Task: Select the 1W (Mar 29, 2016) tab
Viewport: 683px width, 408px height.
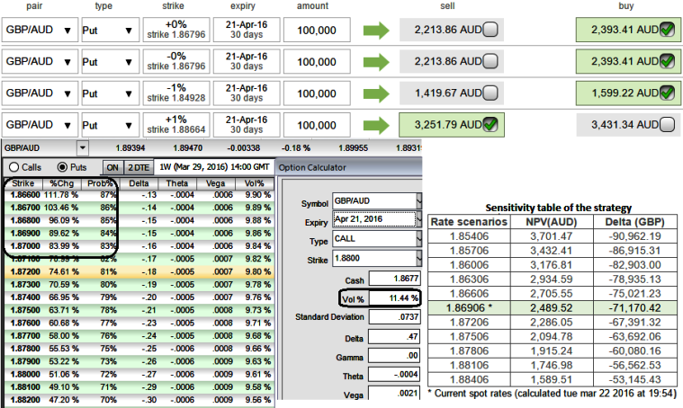Action: (x=214, y=167)
